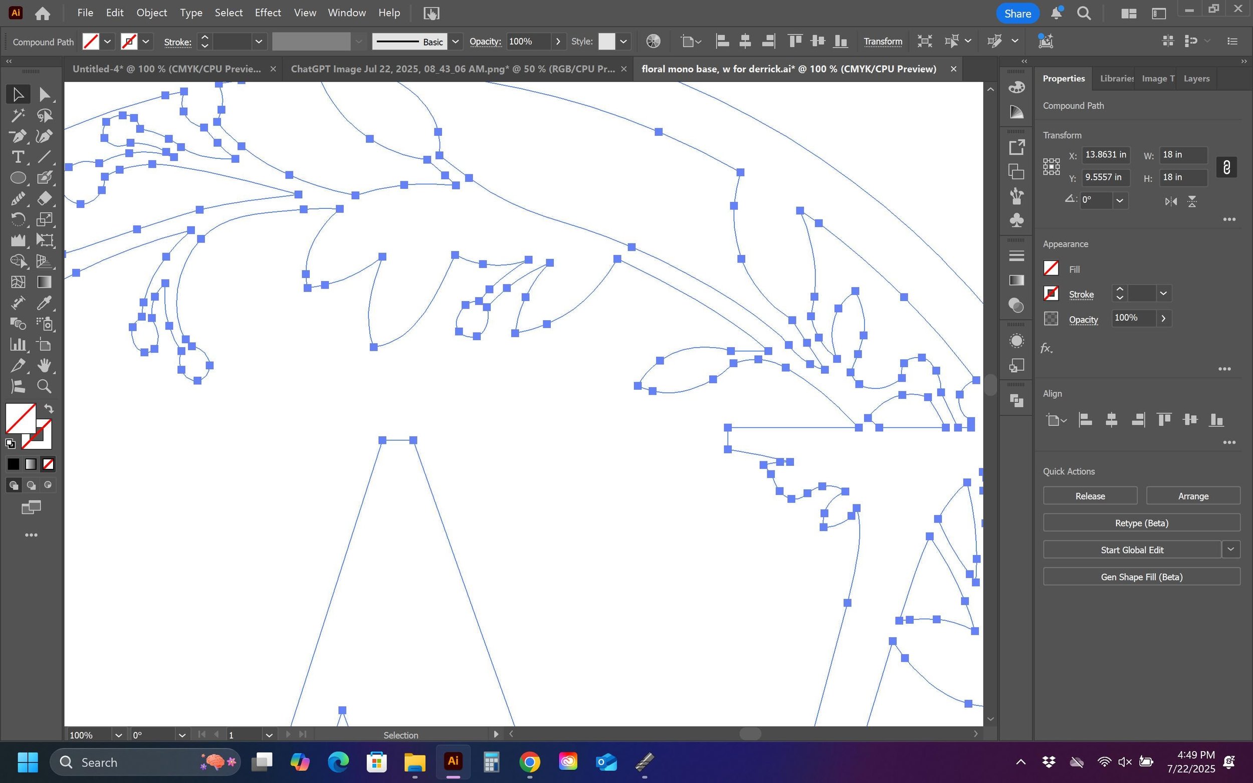Viewport: 1253px width, 783px height.
Task: Select the Hand tool
Action: pos(44,366)
